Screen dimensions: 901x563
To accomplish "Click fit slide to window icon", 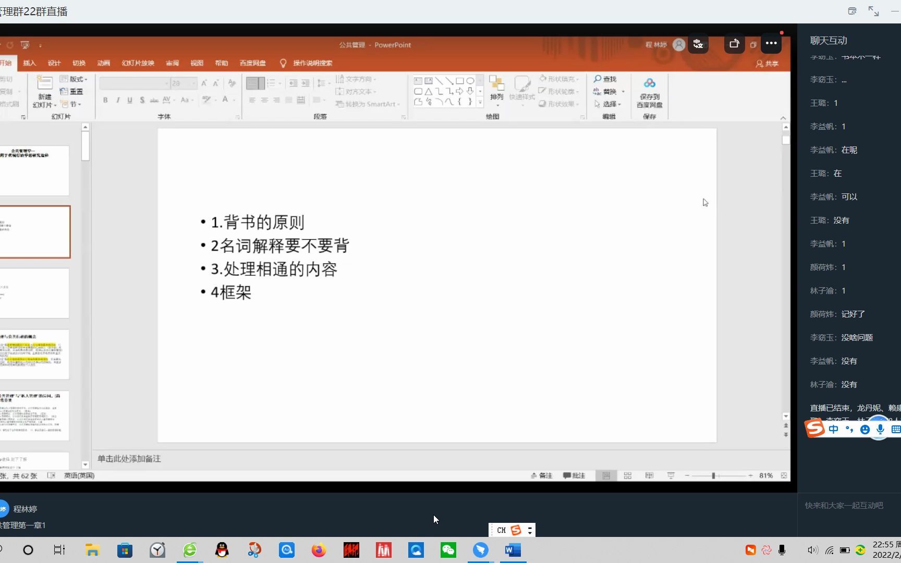I will pos(784,475).
